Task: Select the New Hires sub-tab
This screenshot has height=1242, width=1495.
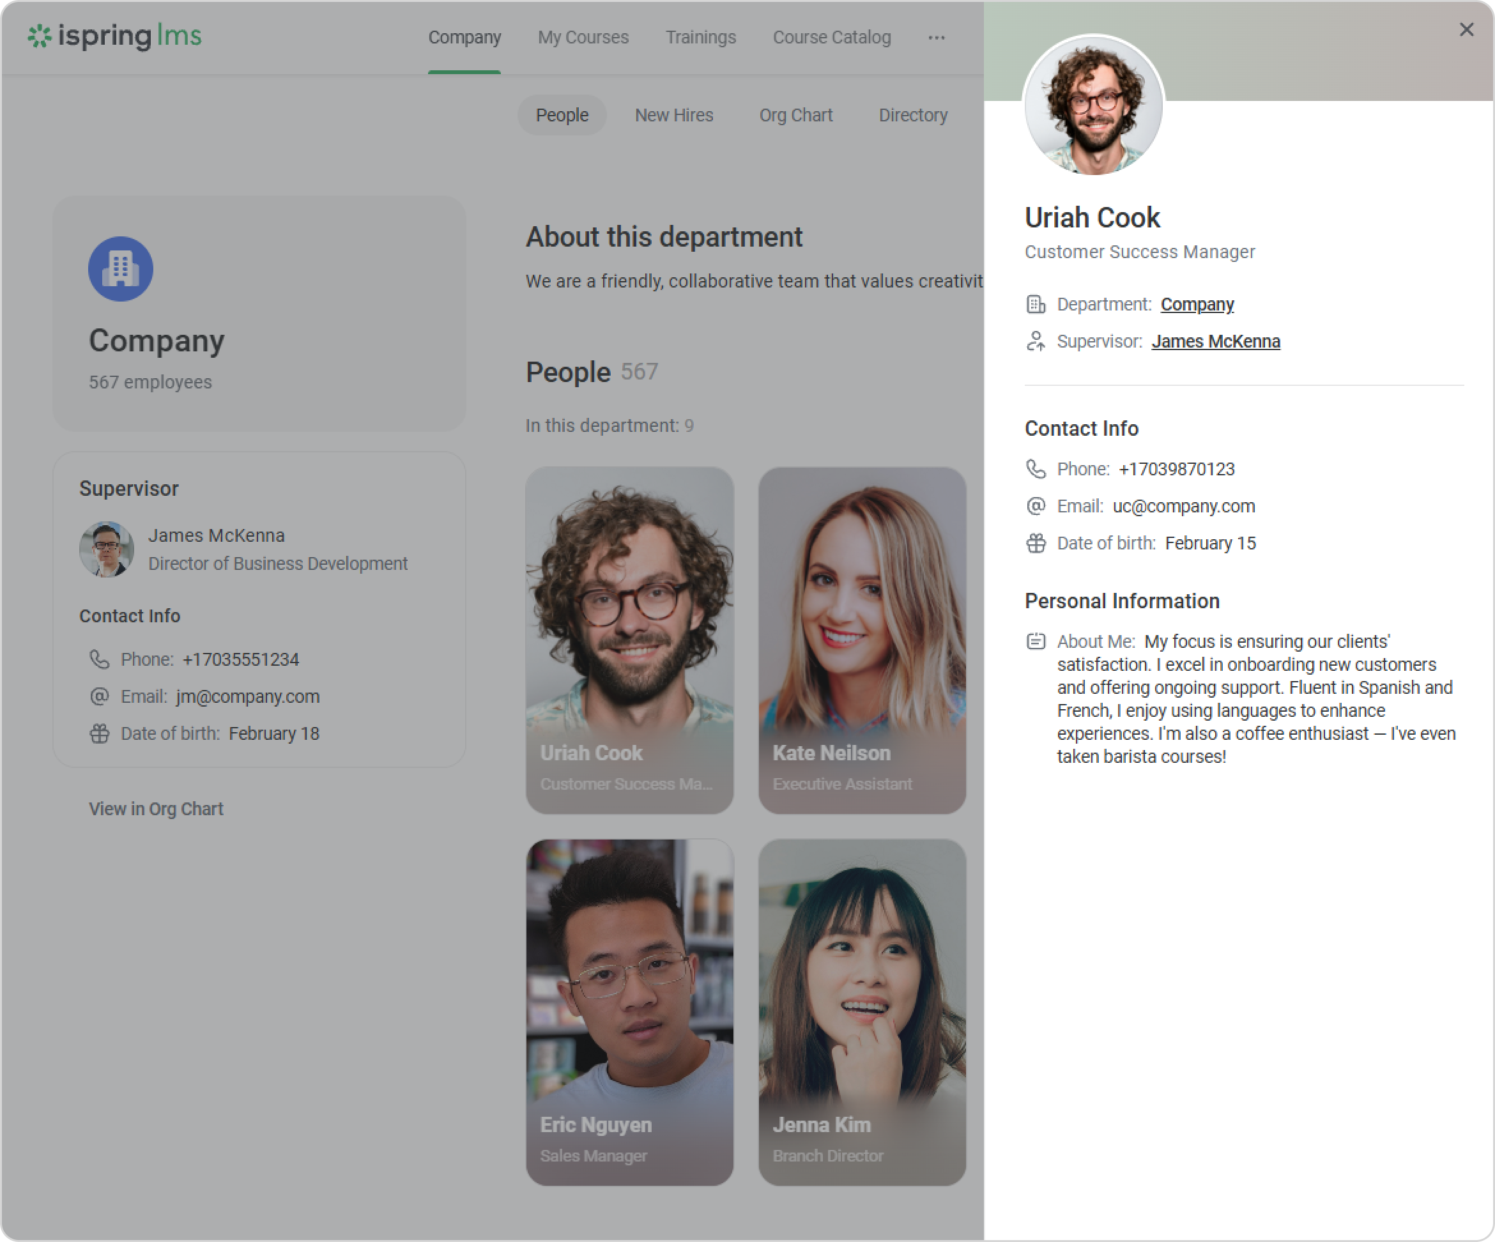Action: 673,115
